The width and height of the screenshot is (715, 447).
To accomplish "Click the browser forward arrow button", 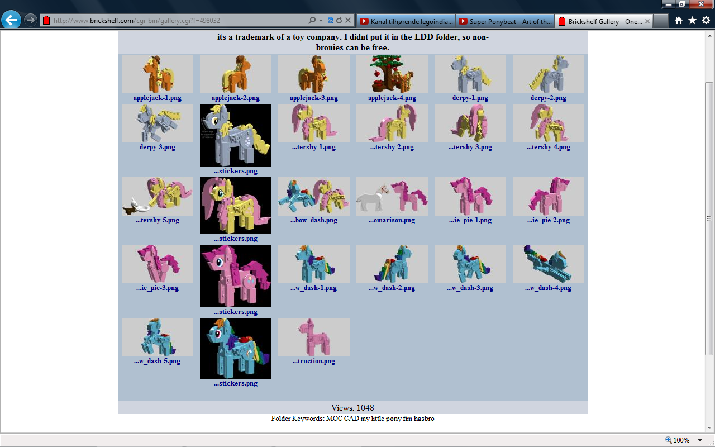I will [30, 20].
